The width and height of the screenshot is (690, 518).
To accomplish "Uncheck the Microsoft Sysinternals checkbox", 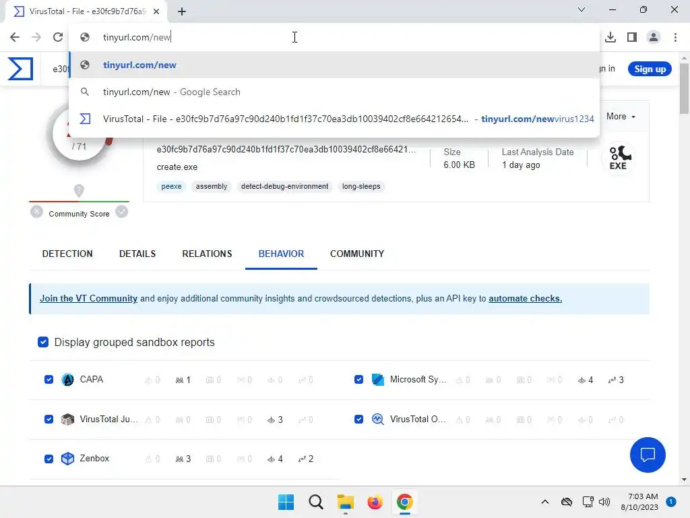I will tap(358, 380).
